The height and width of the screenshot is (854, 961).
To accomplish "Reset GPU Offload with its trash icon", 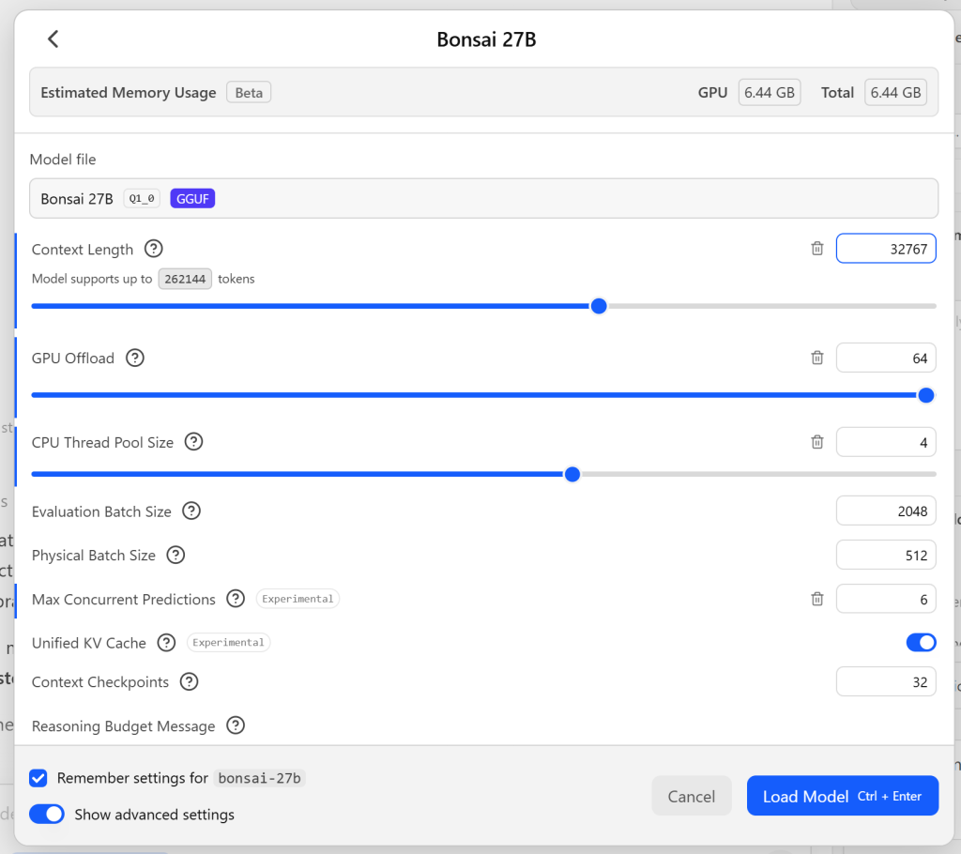I will click(x=817, y=358).
